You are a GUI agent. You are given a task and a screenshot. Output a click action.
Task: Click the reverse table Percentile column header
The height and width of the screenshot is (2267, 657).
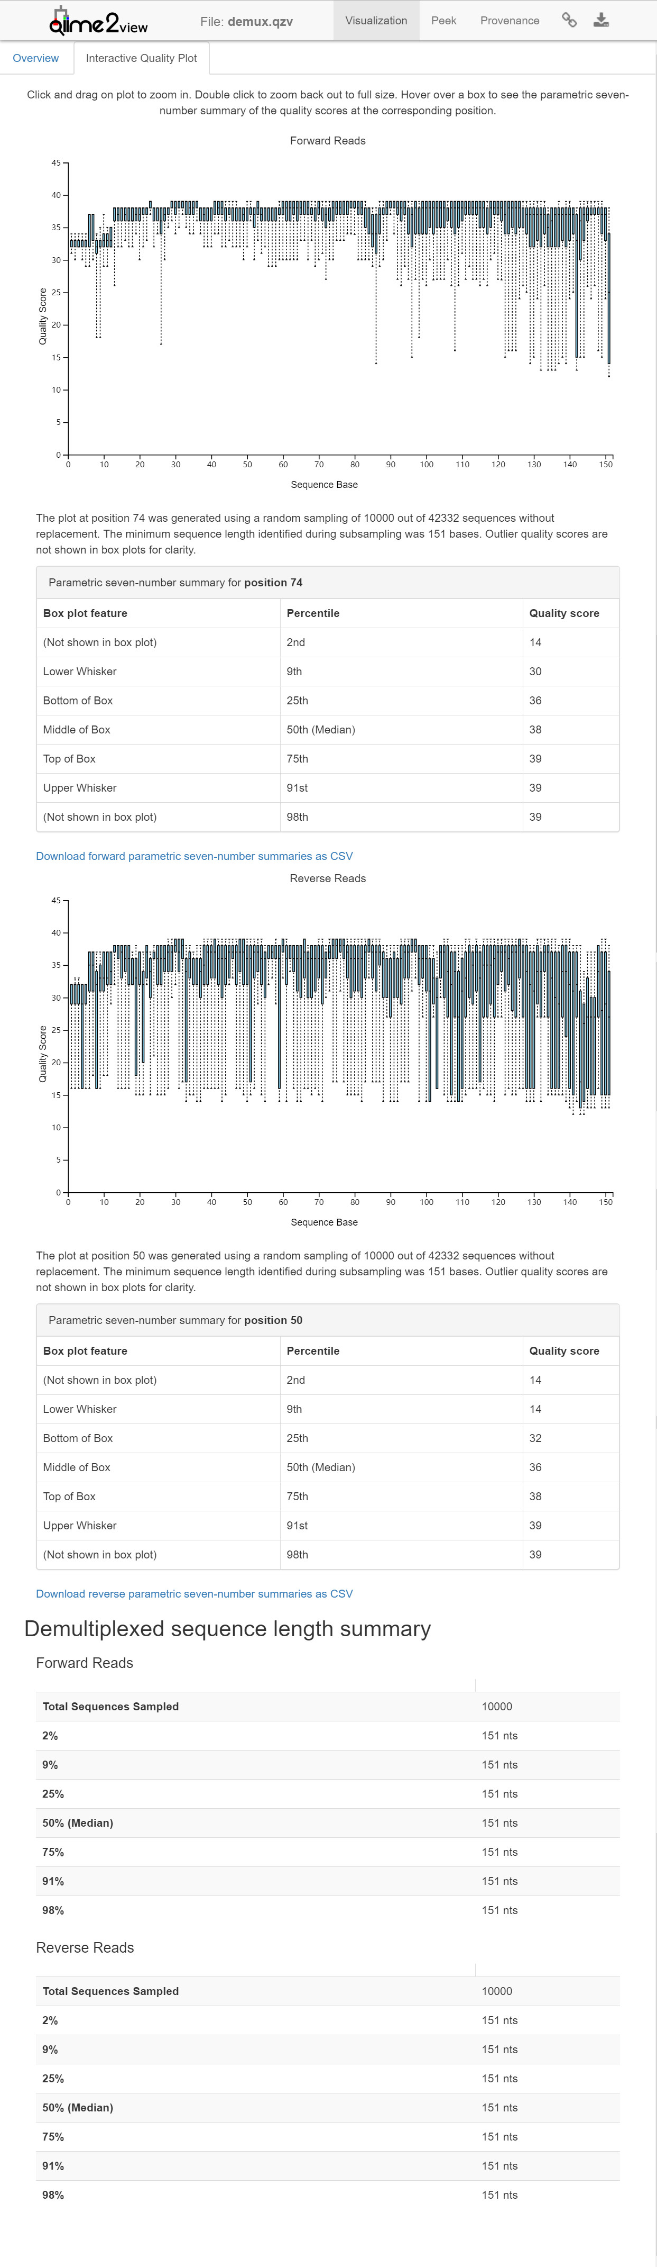click(313, 1351)
